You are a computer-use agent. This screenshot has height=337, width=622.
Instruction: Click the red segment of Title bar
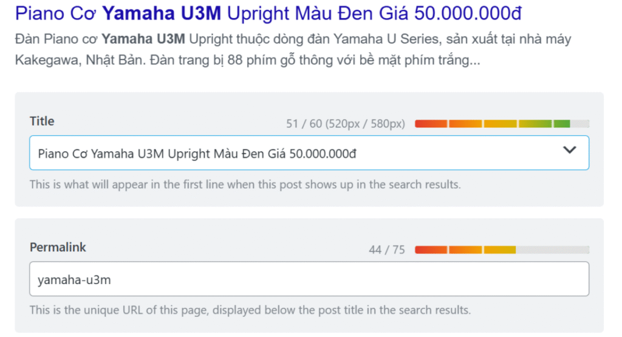click(431, 124)
